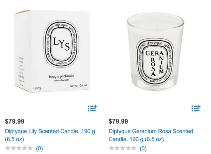The height and width of the screenshot is (154, 211).
Task: Select fifth star of Geranium Rosa rating
Action: [133, 148]
